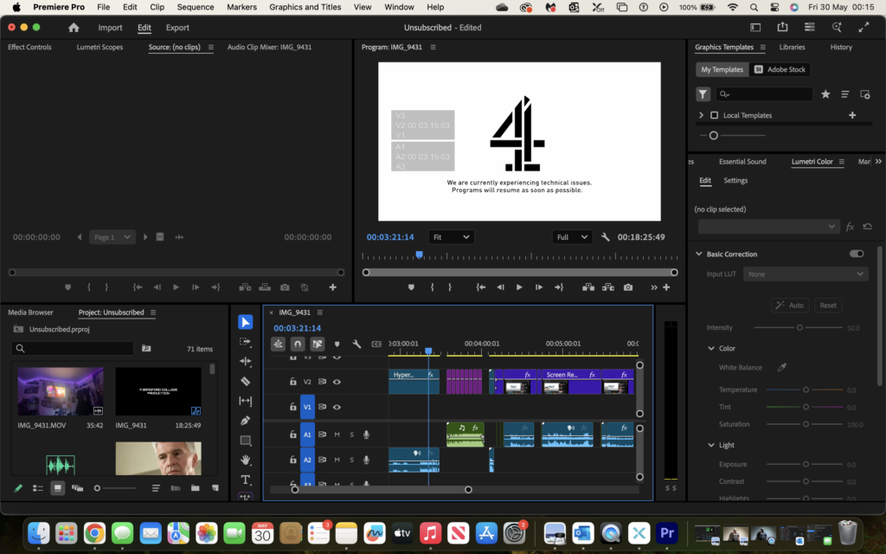
Task: Collapse the Light section
Action: (x=711, y=445)
